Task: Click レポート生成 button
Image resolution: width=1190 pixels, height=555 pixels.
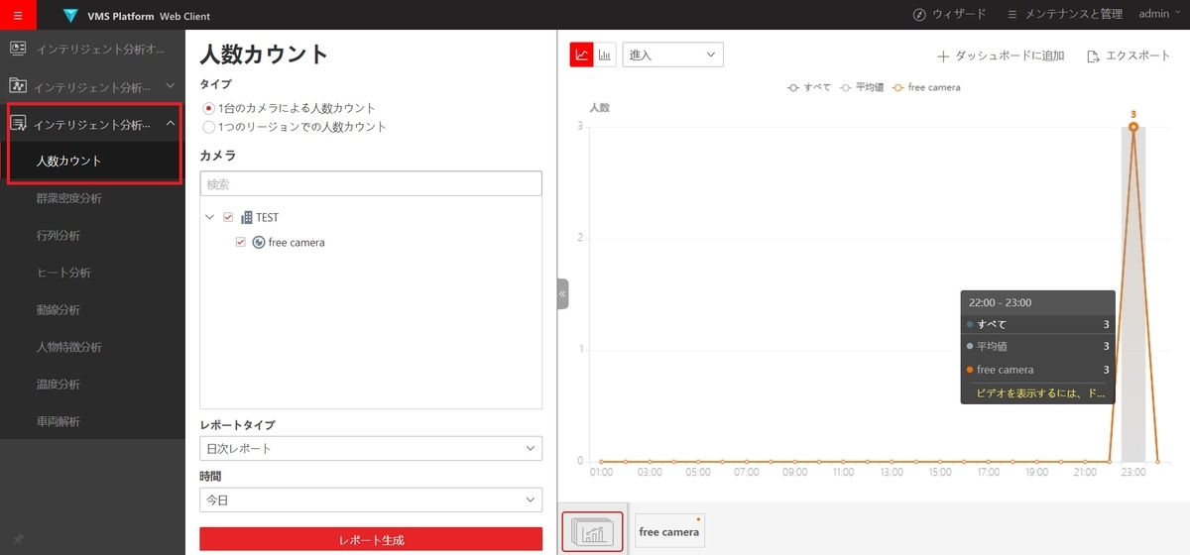Action: coord(371,540)
